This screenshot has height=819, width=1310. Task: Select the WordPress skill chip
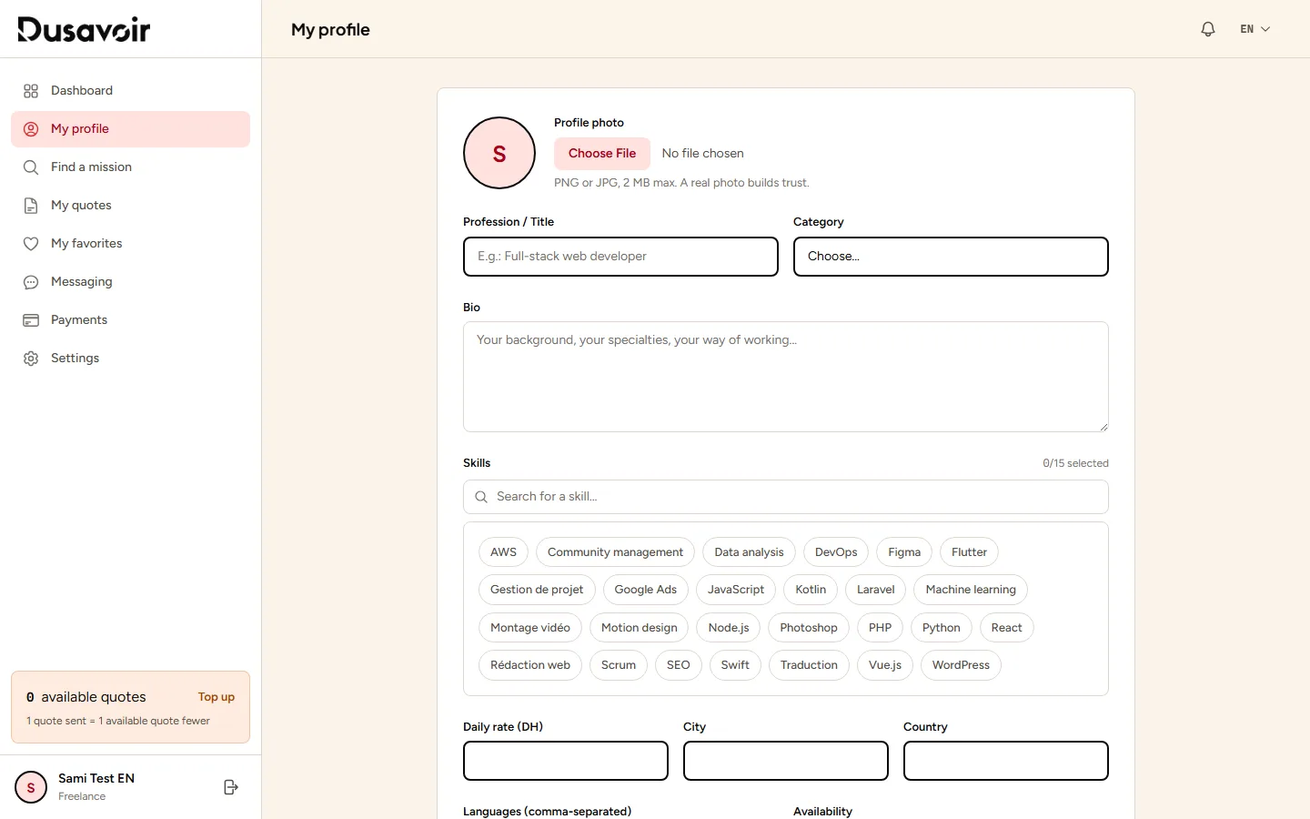click(x=961, y=665)
